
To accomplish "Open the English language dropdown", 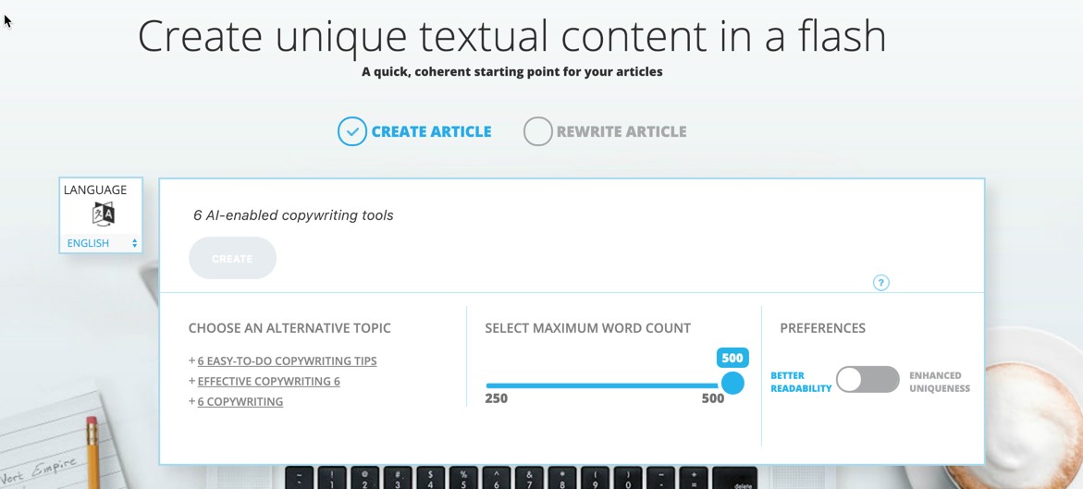I will (x=102, y=243).
